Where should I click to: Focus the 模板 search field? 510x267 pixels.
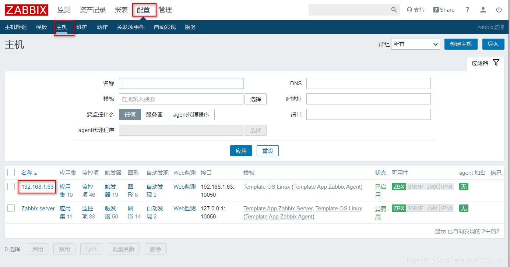[181, 99]
